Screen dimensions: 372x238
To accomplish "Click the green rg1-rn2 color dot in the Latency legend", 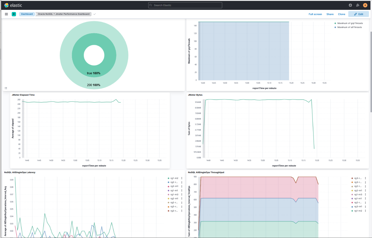I will pos(168,178).
